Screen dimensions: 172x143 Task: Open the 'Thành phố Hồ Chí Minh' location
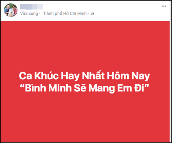point(64,13)
